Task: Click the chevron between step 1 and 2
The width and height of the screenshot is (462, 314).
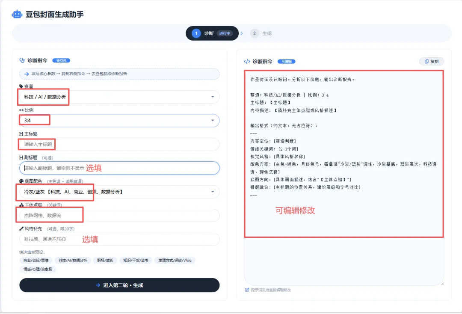Action: tap(242, 33)
